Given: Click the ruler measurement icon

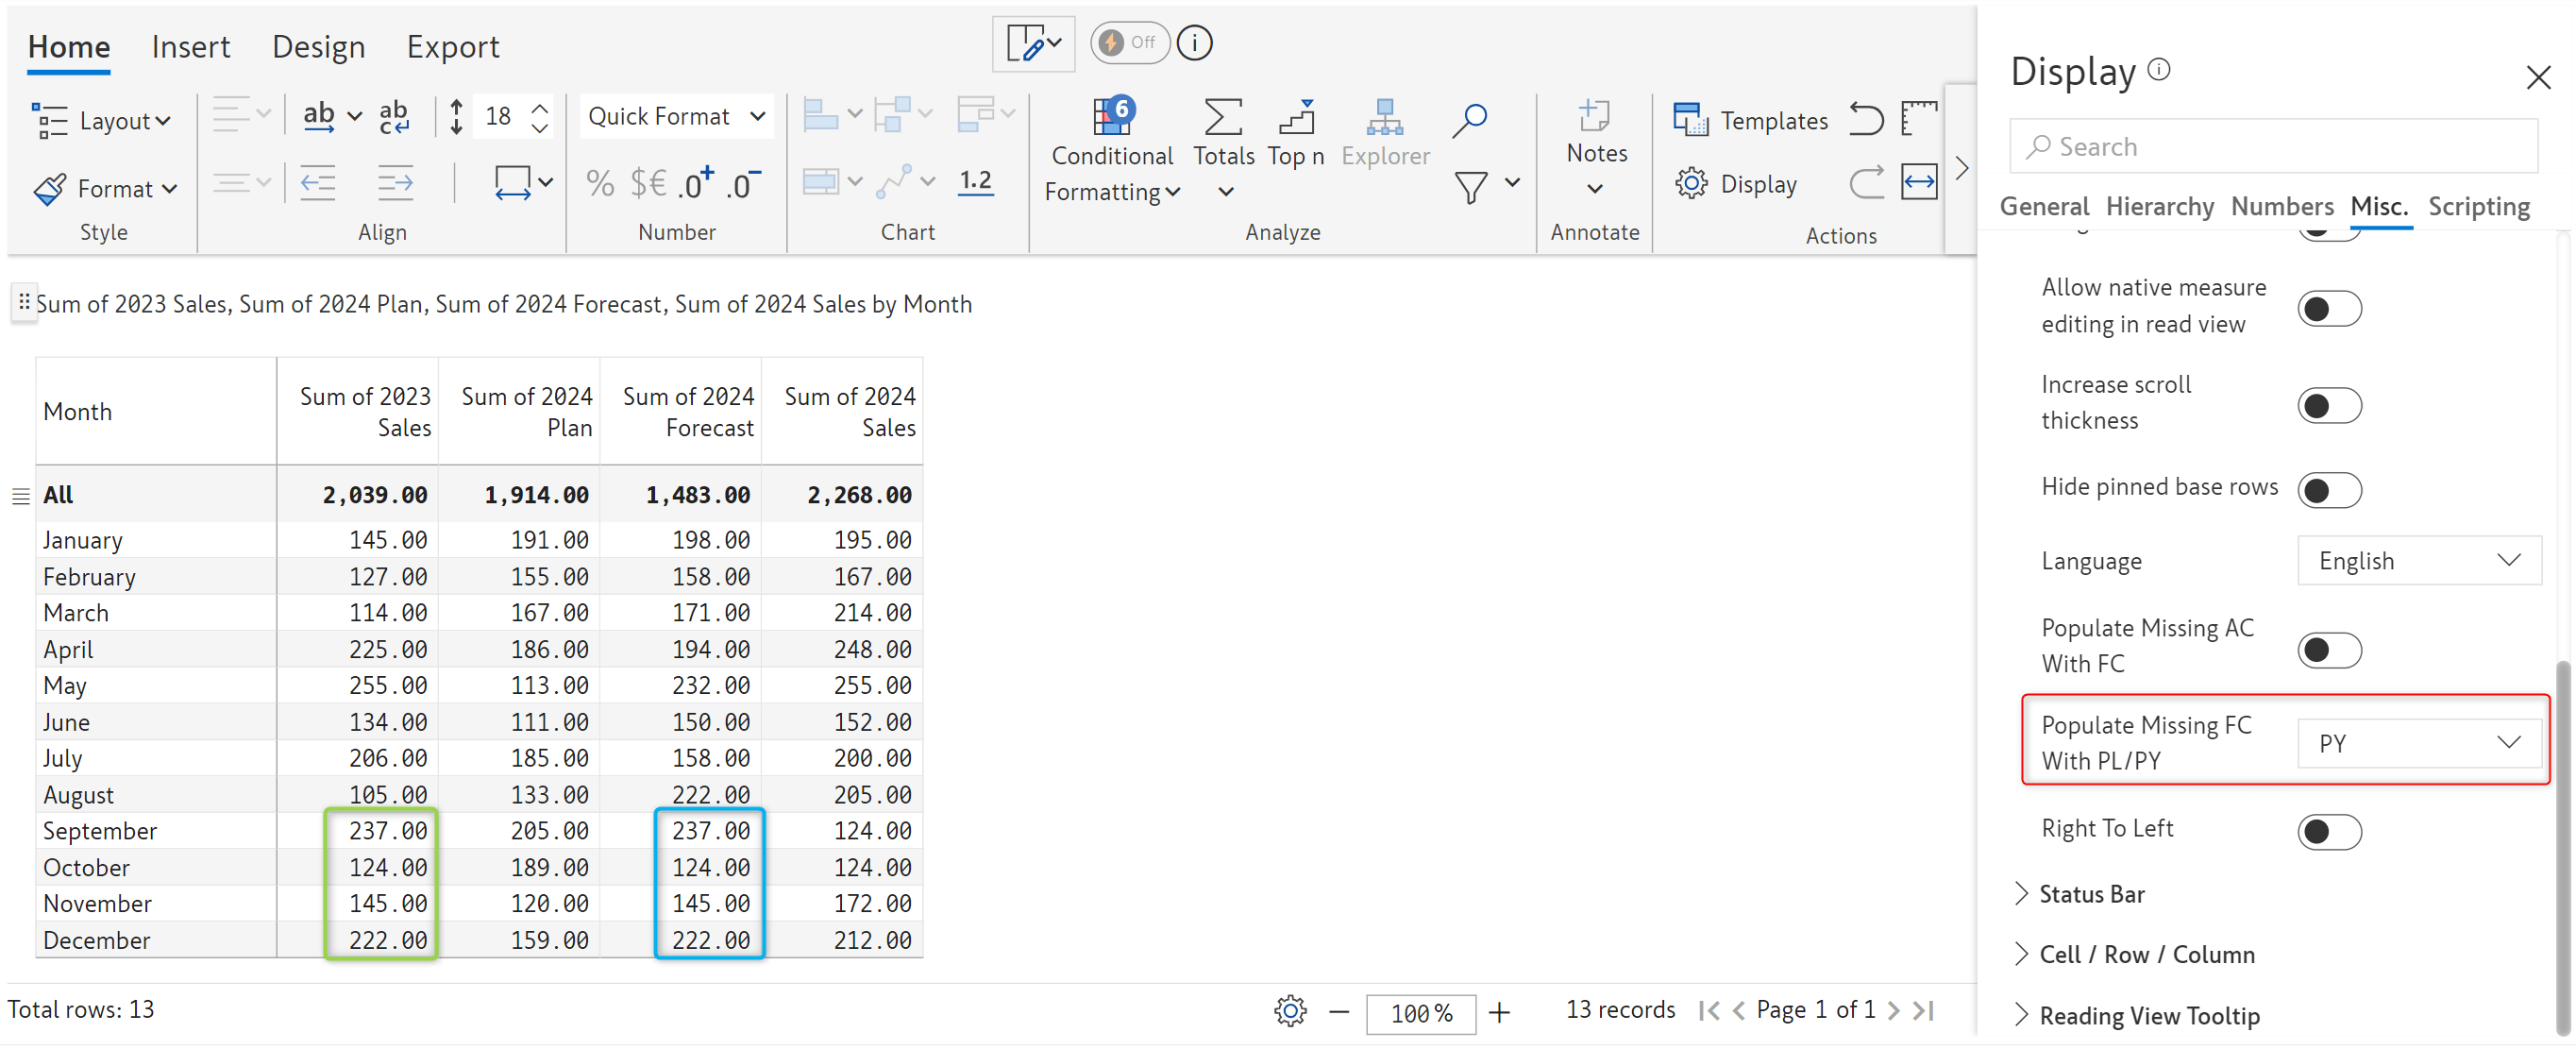Looking at the screenshot, I should pyautogui.click(x=1919, y=119).
